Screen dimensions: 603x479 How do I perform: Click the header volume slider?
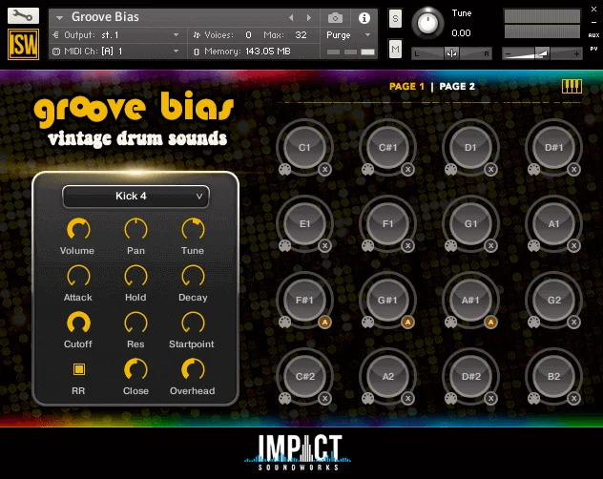pyautogui.click(x=542, y=53)
